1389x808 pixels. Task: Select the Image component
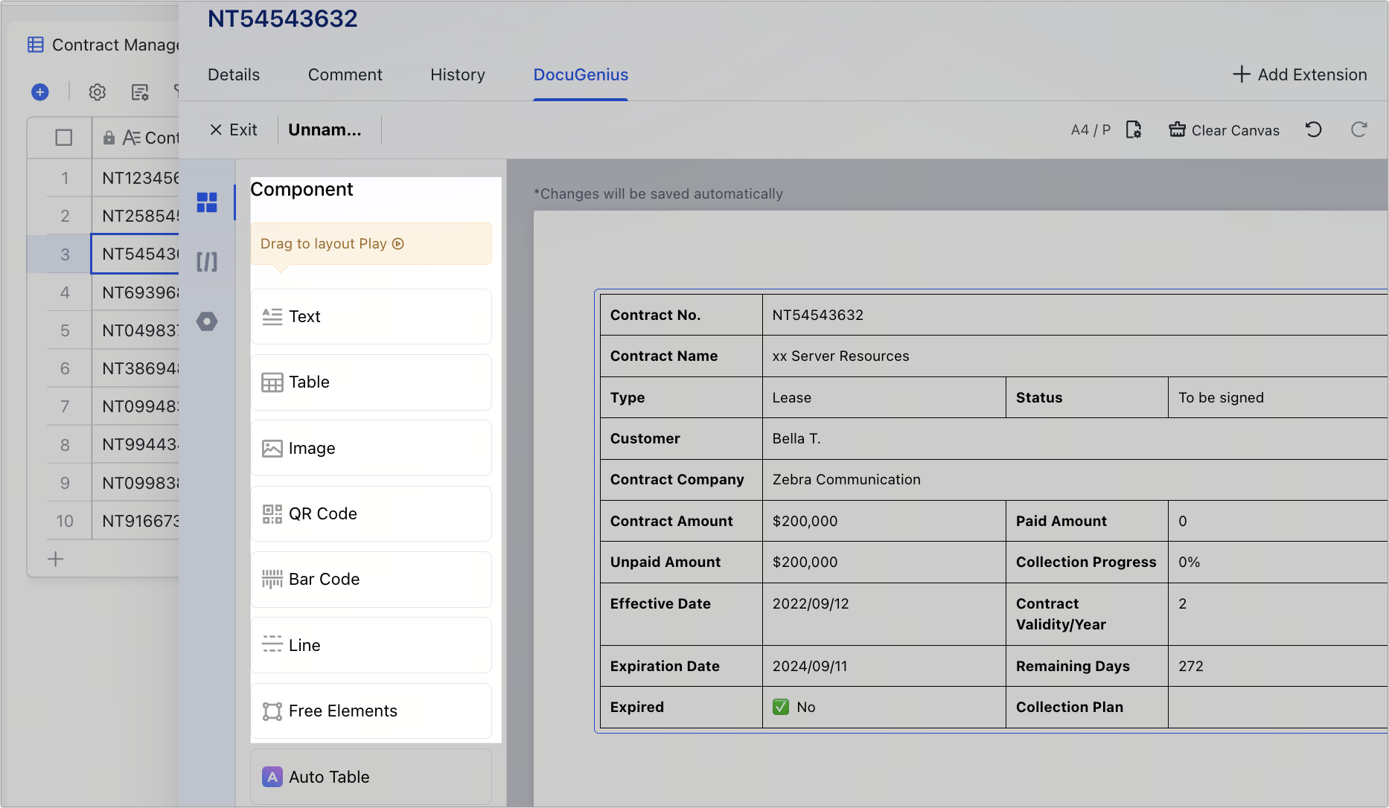pos(371,448)
